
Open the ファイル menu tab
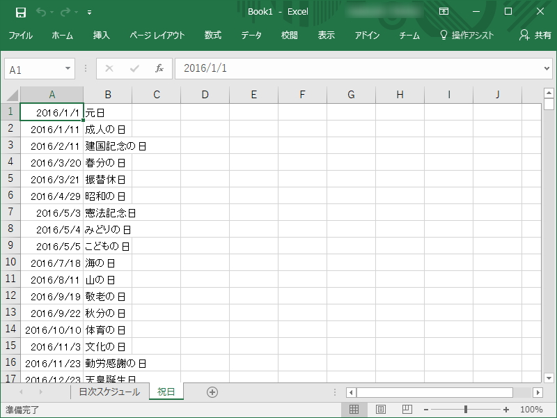[21, 36]
